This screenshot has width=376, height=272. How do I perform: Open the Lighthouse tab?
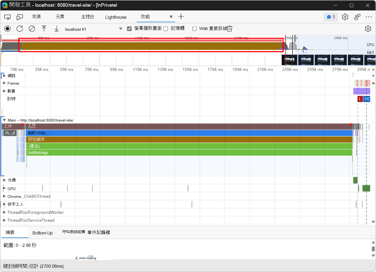(116, 17)
